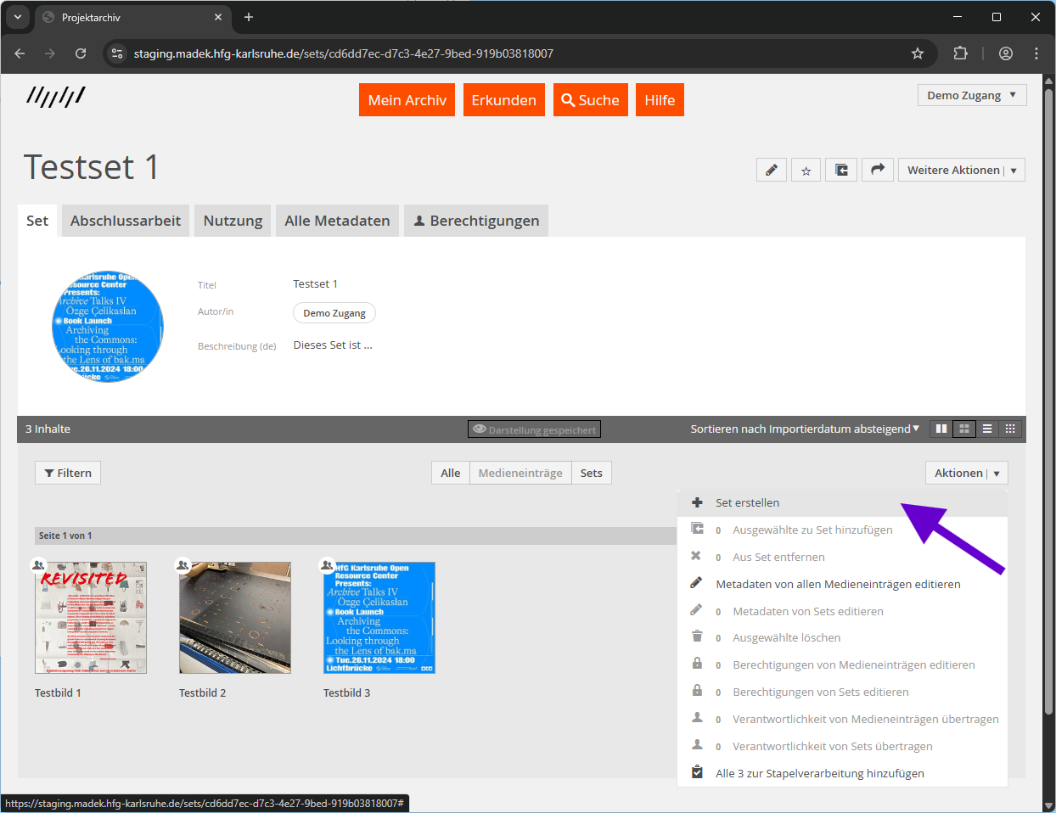The width and height of the screenshot is (1056, 813).
Task: Open the Sortieren nach Importierdatum dropdown
Action: (804, 429)
